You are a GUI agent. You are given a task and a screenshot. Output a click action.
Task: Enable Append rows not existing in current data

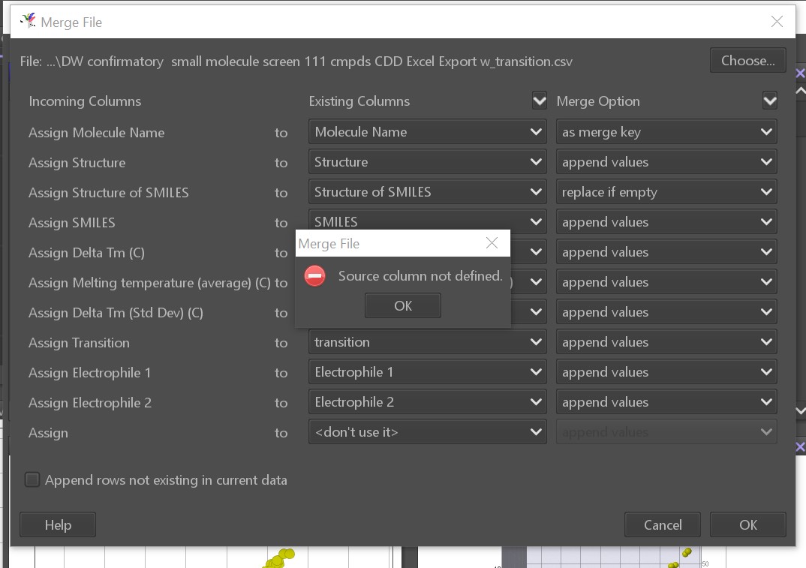32,480
